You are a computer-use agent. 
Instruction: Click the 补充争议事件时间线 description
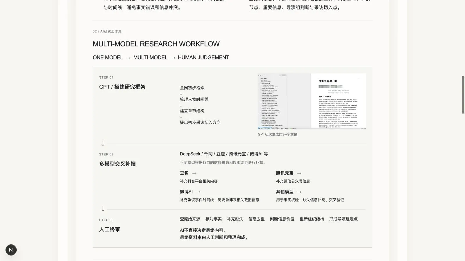pyautogui.click(x=219, y=200)
